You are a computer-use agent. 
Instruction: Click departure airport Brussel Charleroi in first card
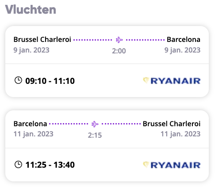click(x=42, y=39)
